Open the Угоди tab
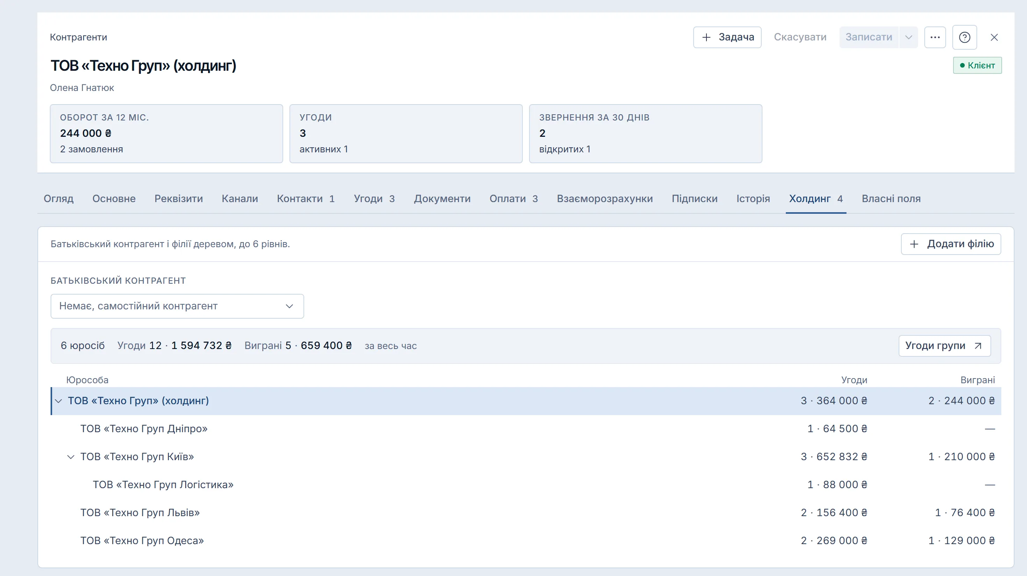Image resolution: width=1027 pixels, height=576 pixels. tap(374, 198)
